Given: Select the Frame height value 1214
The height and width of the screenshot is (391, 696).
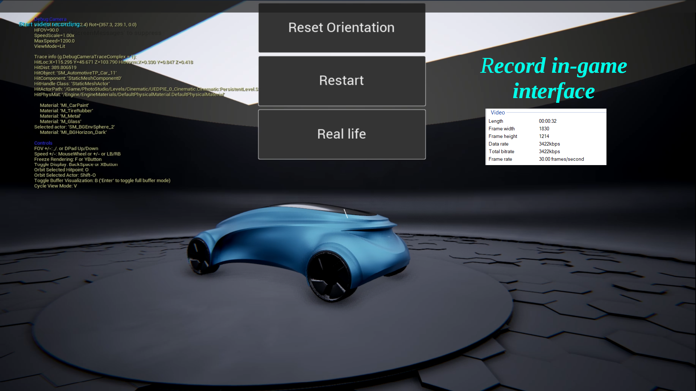Looking at the screenshot, I should [x=544, y=136].
